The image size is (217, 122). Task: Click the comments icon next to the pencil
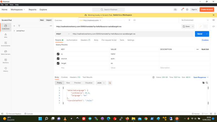pyautogui.click(x=205, y=26)
